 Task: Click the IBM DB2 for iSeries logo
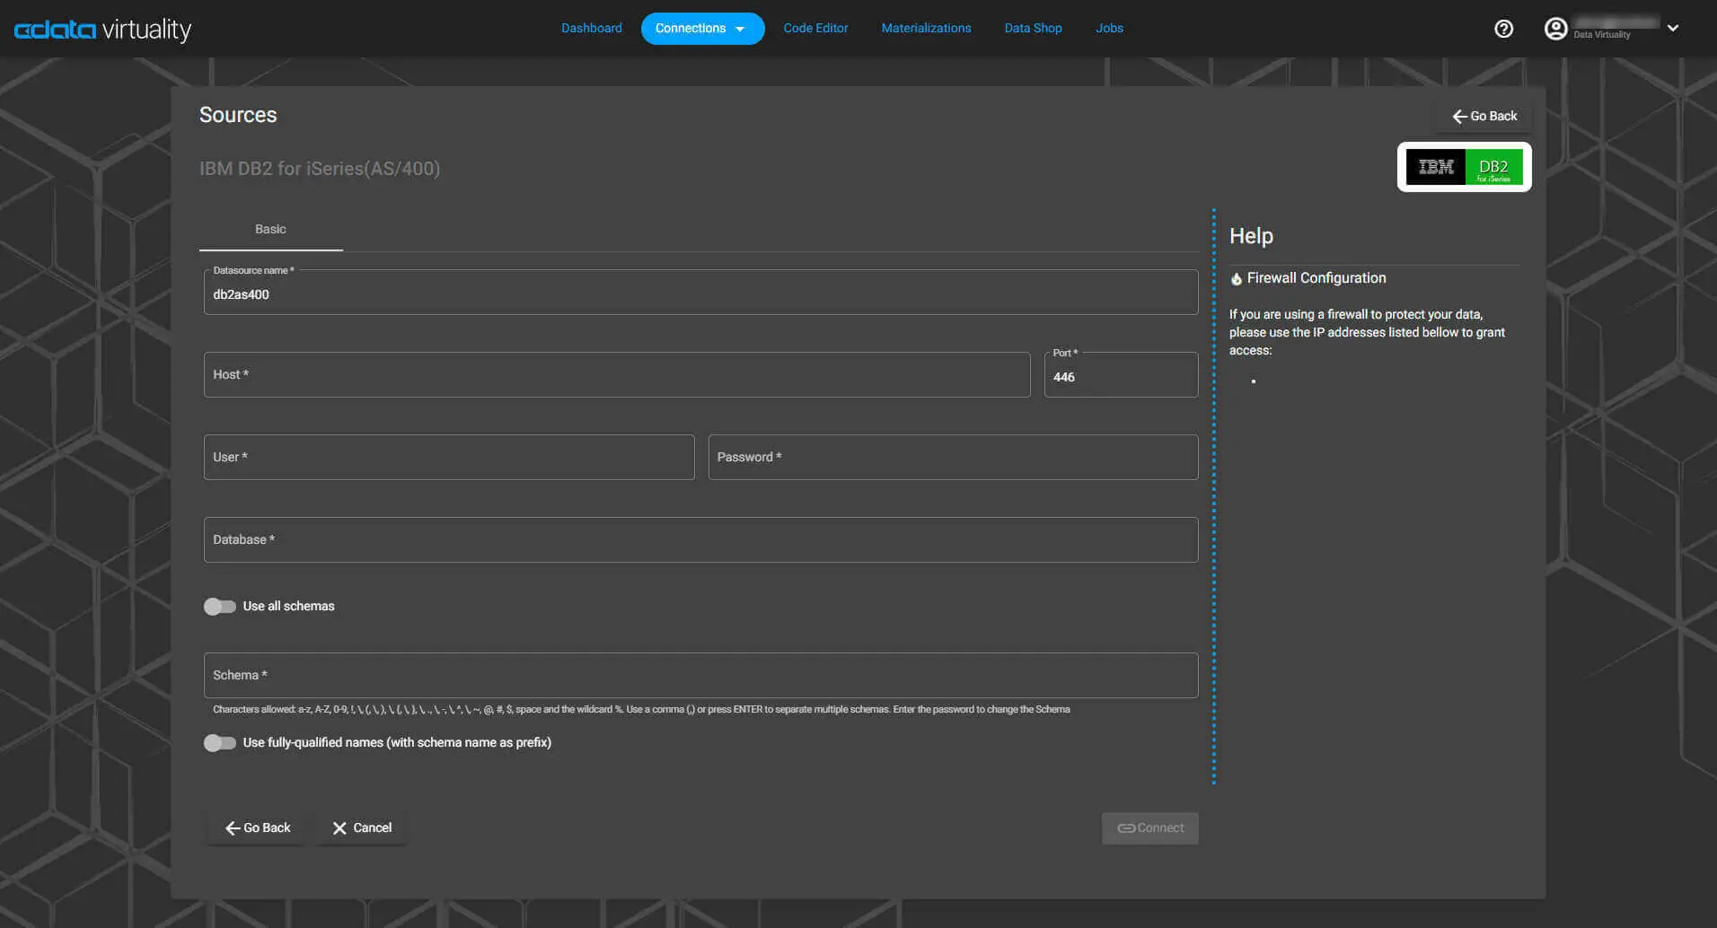1464,167
